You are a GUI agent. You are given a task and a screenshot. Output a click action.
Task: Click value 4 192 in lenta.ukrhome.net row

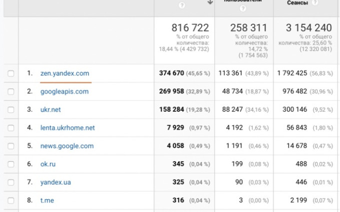[234, 128]
